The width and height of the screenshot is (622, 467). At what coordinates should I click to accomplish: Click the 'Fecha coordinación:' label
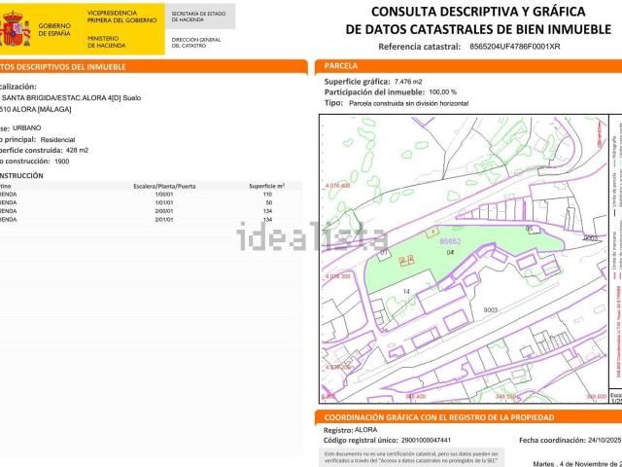pos(552,440)
